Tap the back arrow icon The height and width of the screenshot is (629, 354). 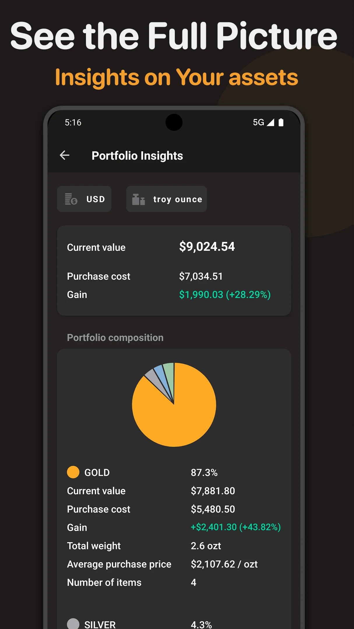(x=64, y=155)
